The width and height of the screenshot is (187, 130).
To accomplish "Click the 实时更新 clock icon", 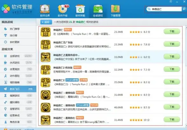I will point(5,42).
